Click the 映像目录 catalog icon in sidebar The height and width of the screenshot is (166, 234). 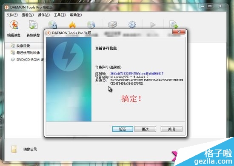(13, 46)
